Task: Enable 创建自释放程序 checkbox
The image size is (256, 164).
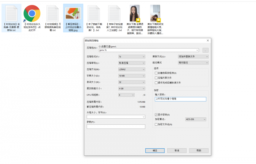Action: click(x=156, y=73)
